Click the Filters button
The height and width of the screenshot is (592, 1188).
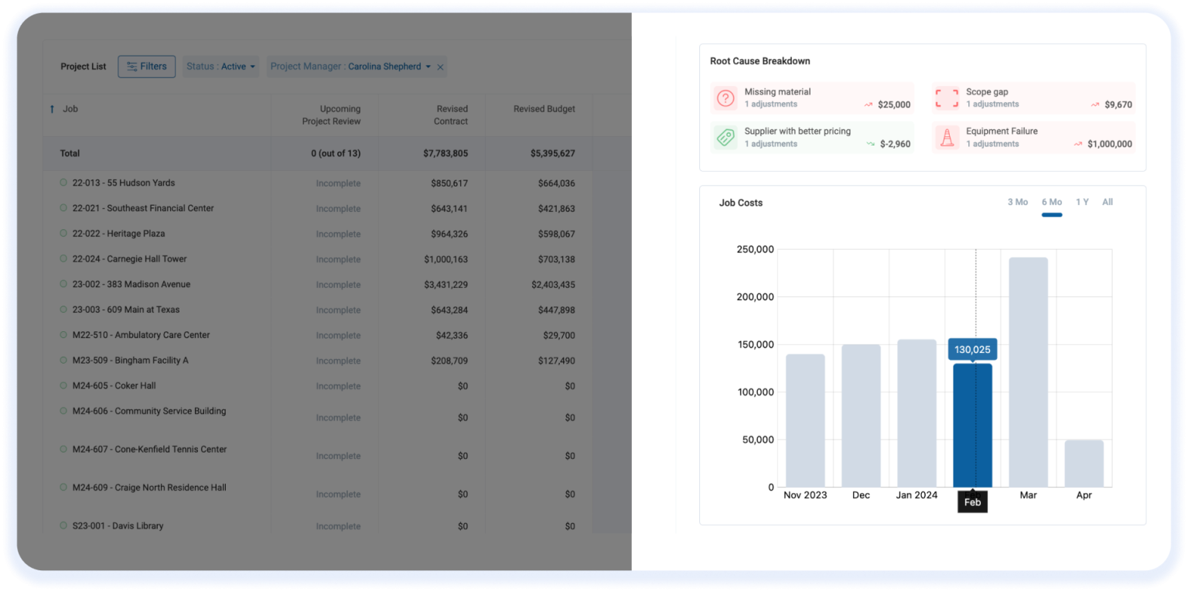(147, 67)
